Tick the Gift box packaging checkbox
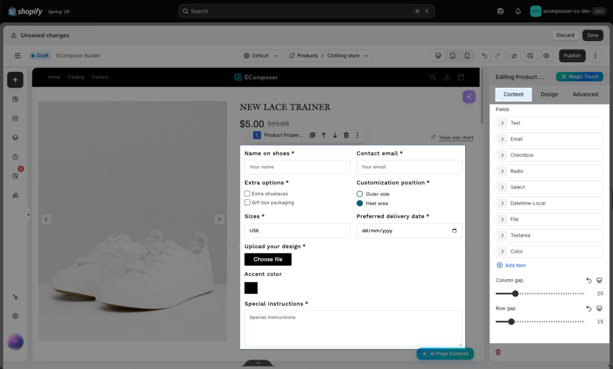Screen dimensions: 613x369 [x=247, y=202]
